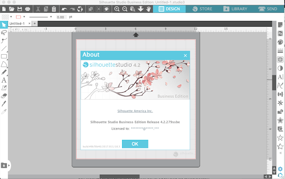Viewport: 285px width, 179px height.
Task: Open the Page Setup panel
Action: pyautogui.click(x=280, y=25)
